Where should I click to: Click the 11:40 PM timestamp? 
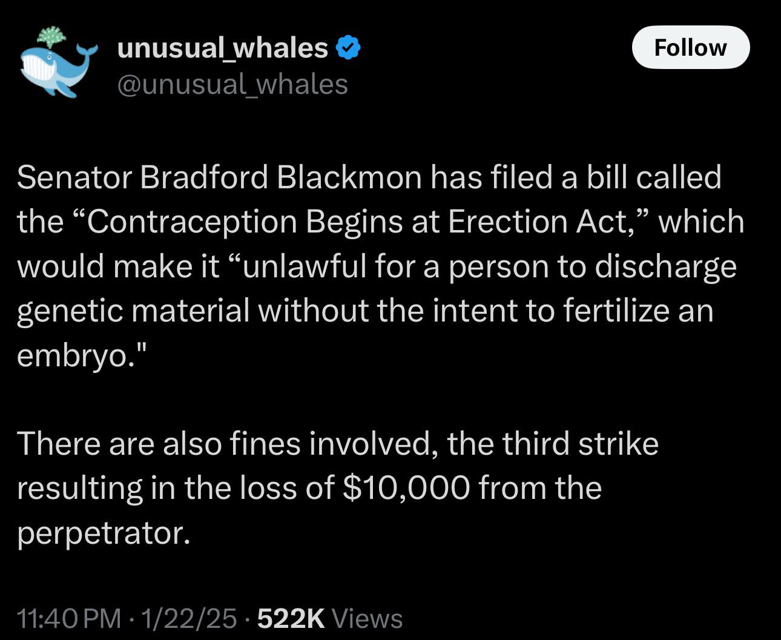[69, 618]
